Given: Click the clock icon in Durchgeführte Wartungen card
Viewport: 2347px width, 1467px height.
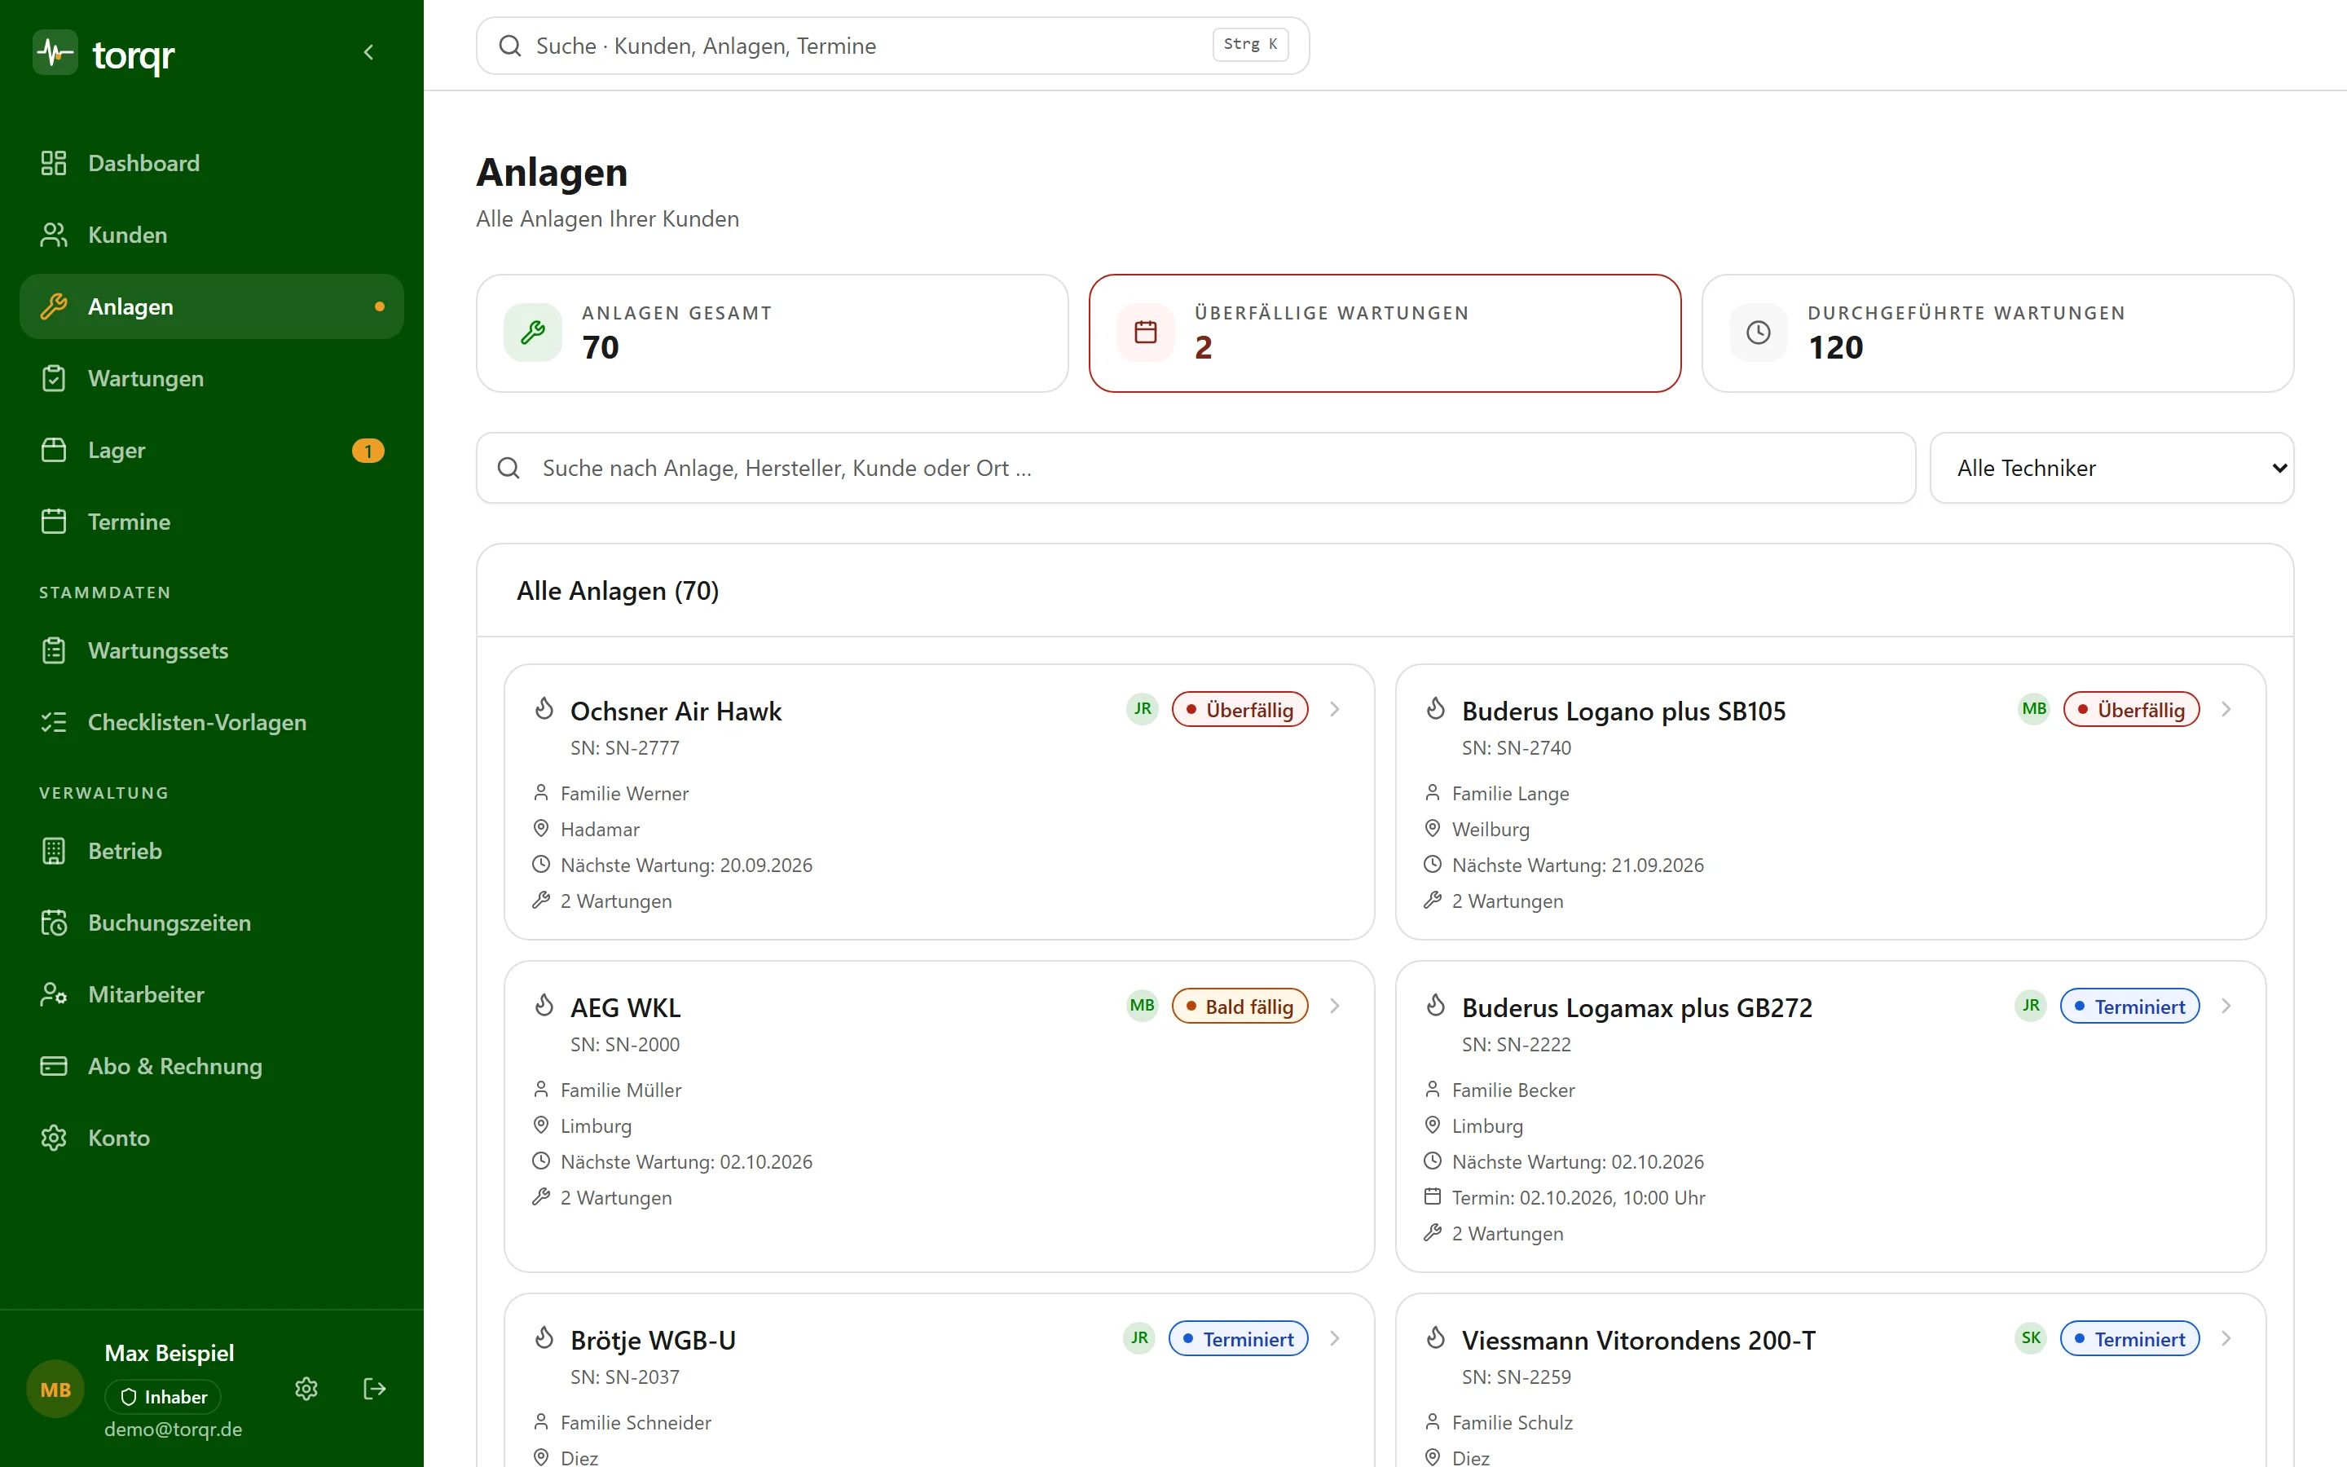Looking at the screenshot, I should click(x=1759, y=333).
